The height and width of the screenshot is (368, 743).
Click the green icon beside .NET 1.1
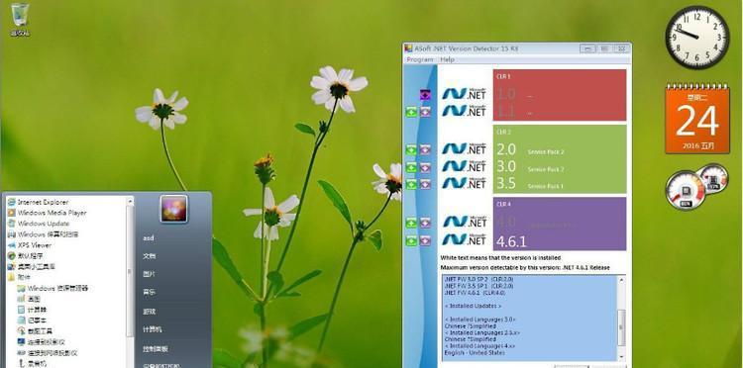411,112
